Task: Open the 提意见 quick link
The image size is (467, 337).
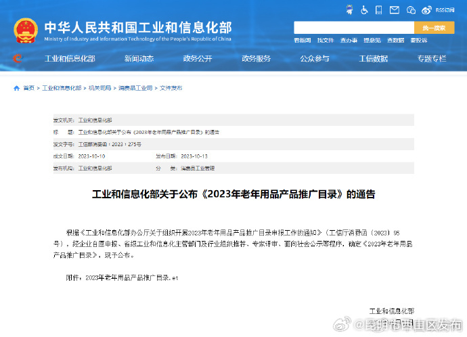Action: (372, 40)
